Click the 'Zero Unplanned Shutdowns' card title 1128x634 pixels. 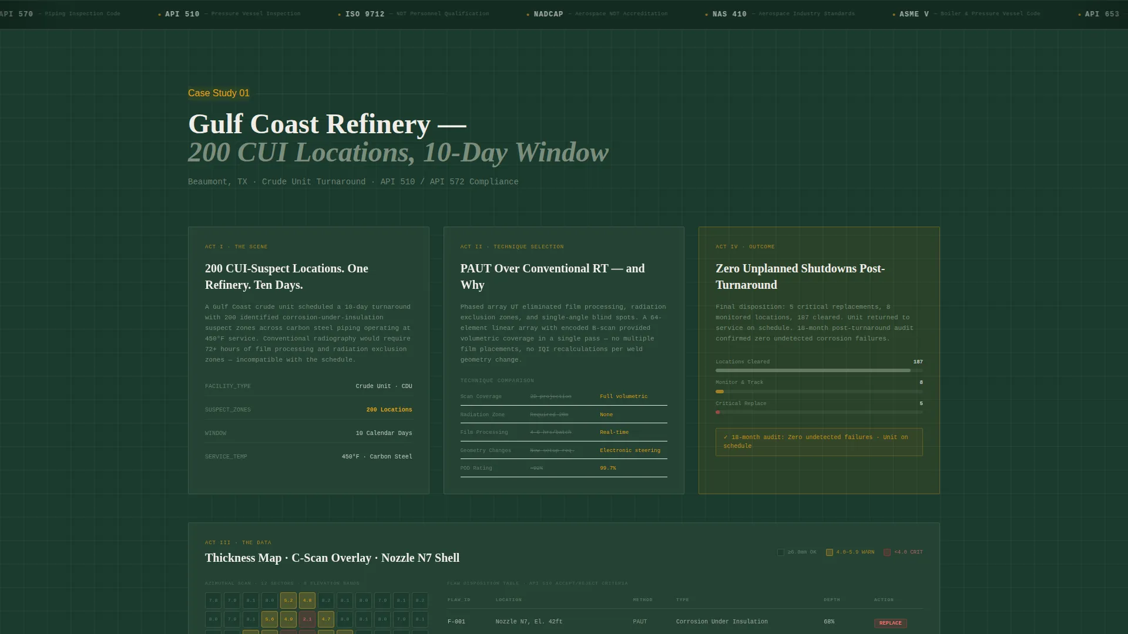(800, 276)
